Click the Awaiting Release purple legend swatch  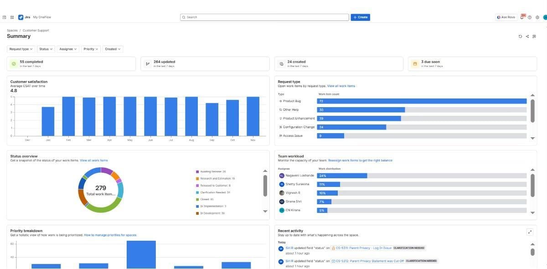pyautogui.click(x=197, y=172)
